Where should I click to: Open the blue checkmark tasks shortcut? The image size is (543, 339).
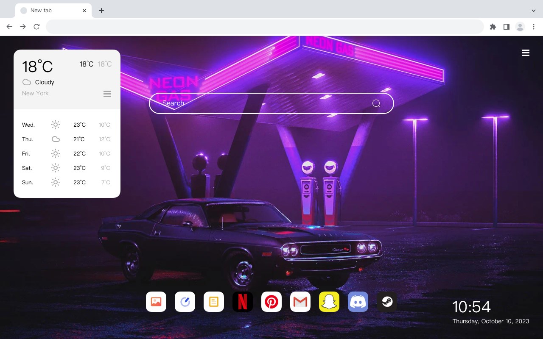185,302
